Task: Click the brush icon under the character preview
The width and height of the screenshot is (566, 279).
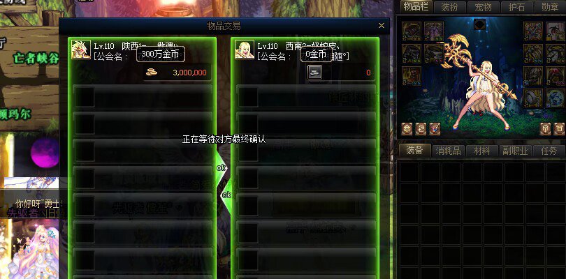Action: pyautogui.click(x=435, y=128)
